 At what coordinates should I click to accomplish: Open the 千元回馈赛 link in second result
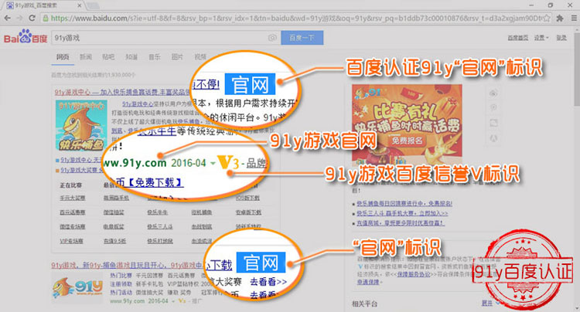point(149,276)
